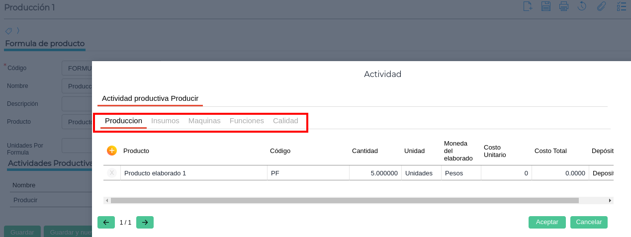The height and width of the screenshot is (237, 631).
Task: Click the new document icon
Action: [x=528, y=6]
